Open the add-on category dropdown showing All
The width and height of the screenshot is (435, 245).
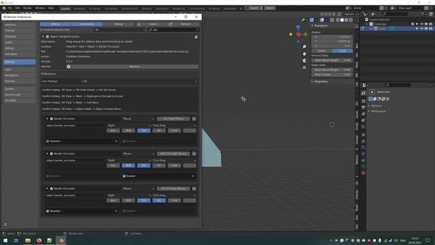click(x=120, y=30)
